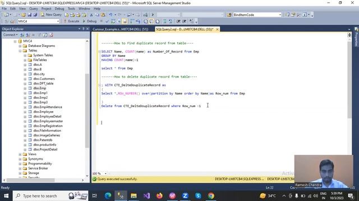Screen dimensions: 359x201
Task: Pin the Object Explorer panel
Action: pyautogui.click(x=83, y=29)
